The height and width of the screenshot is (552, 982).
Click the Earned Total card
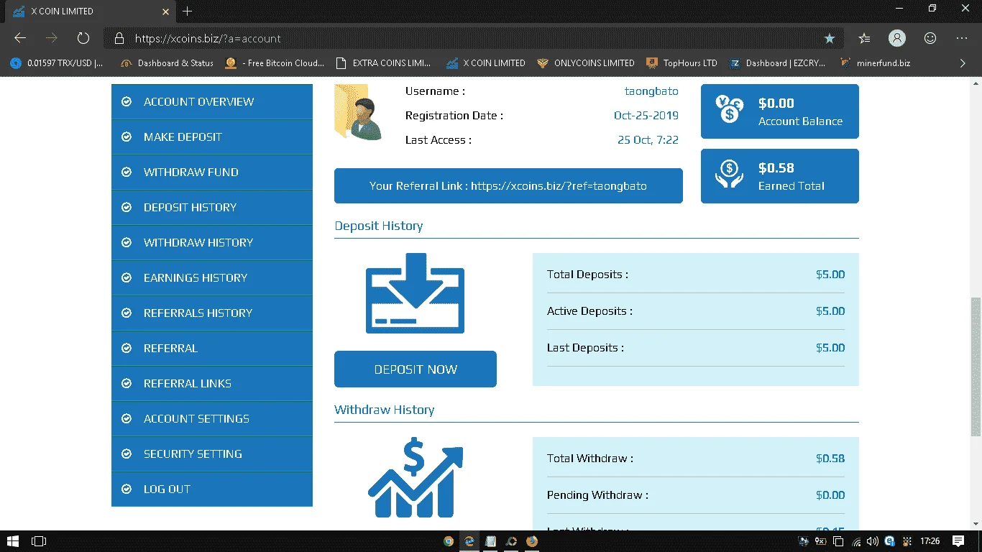(780, 176)
